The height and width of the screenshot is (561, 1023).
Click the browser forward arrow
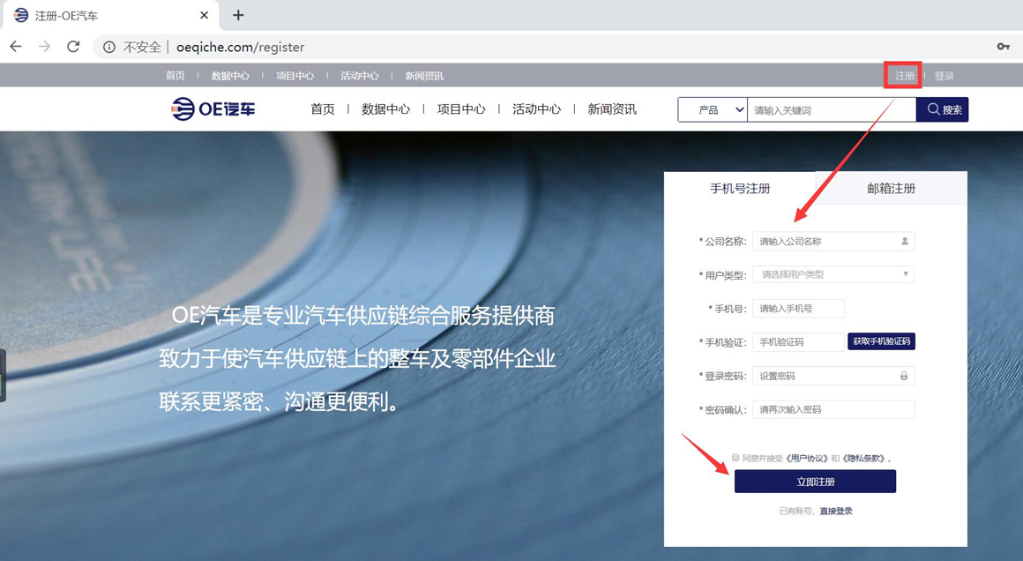click(44, 47)
